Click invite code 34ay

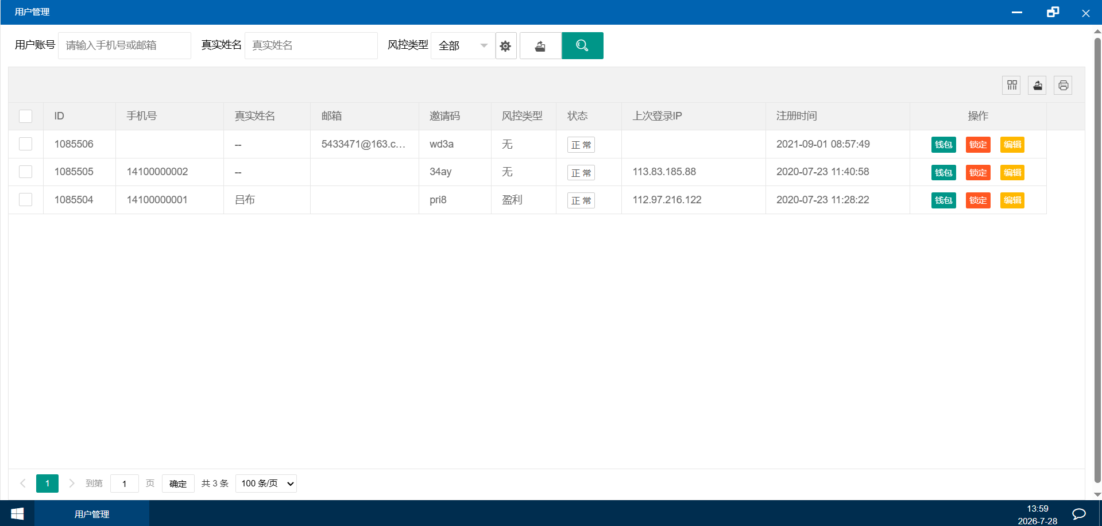coord(440,172)
